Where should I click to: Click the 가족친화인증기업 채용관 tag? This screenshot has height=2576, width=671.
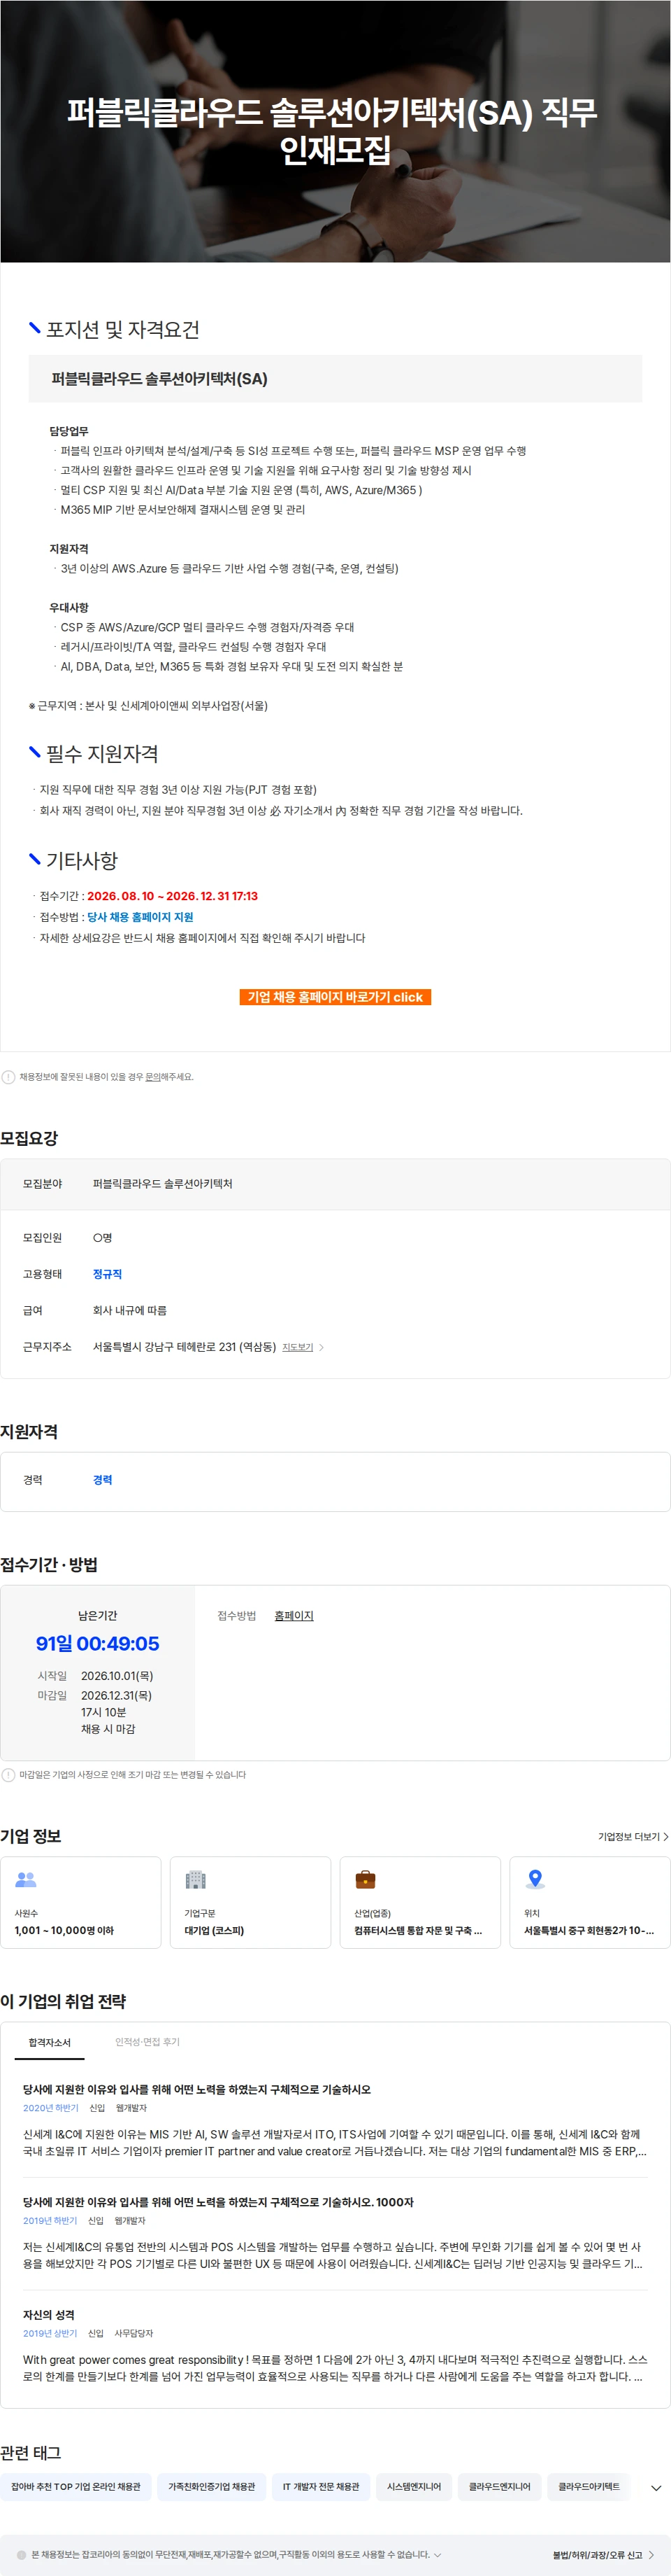212,2487
